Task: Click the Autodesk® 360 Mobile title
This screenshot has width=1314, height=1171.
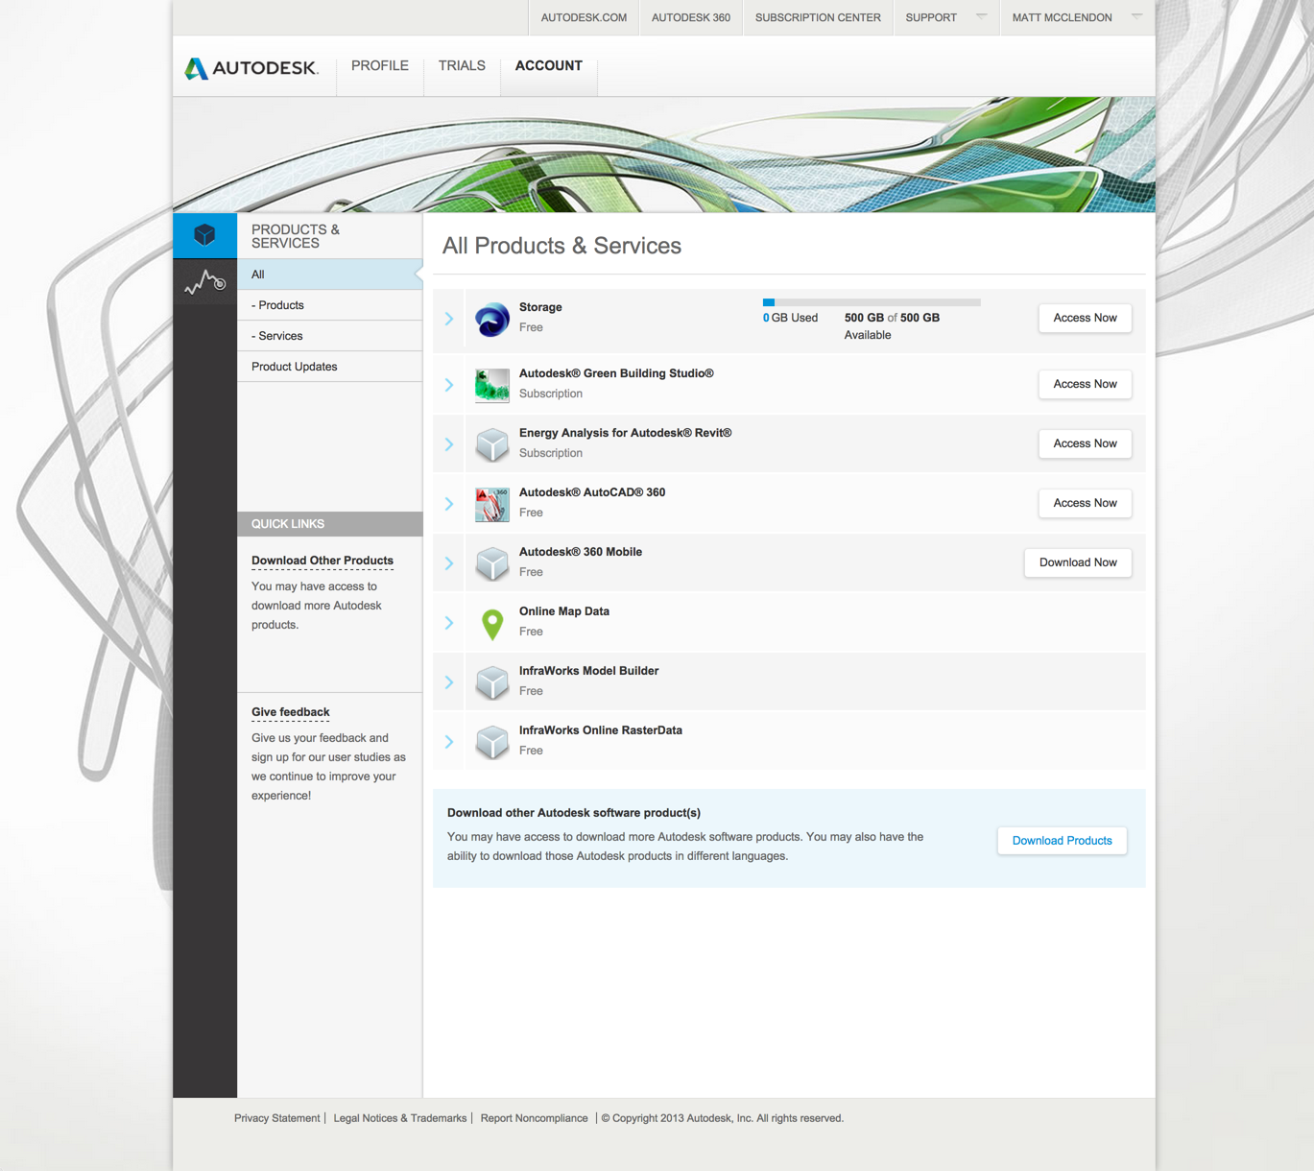Action: pos(581,552)
